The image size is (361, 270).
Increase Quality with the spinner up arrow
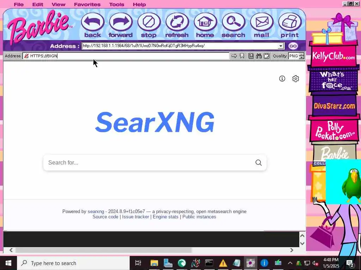click(x=302, y=54)
